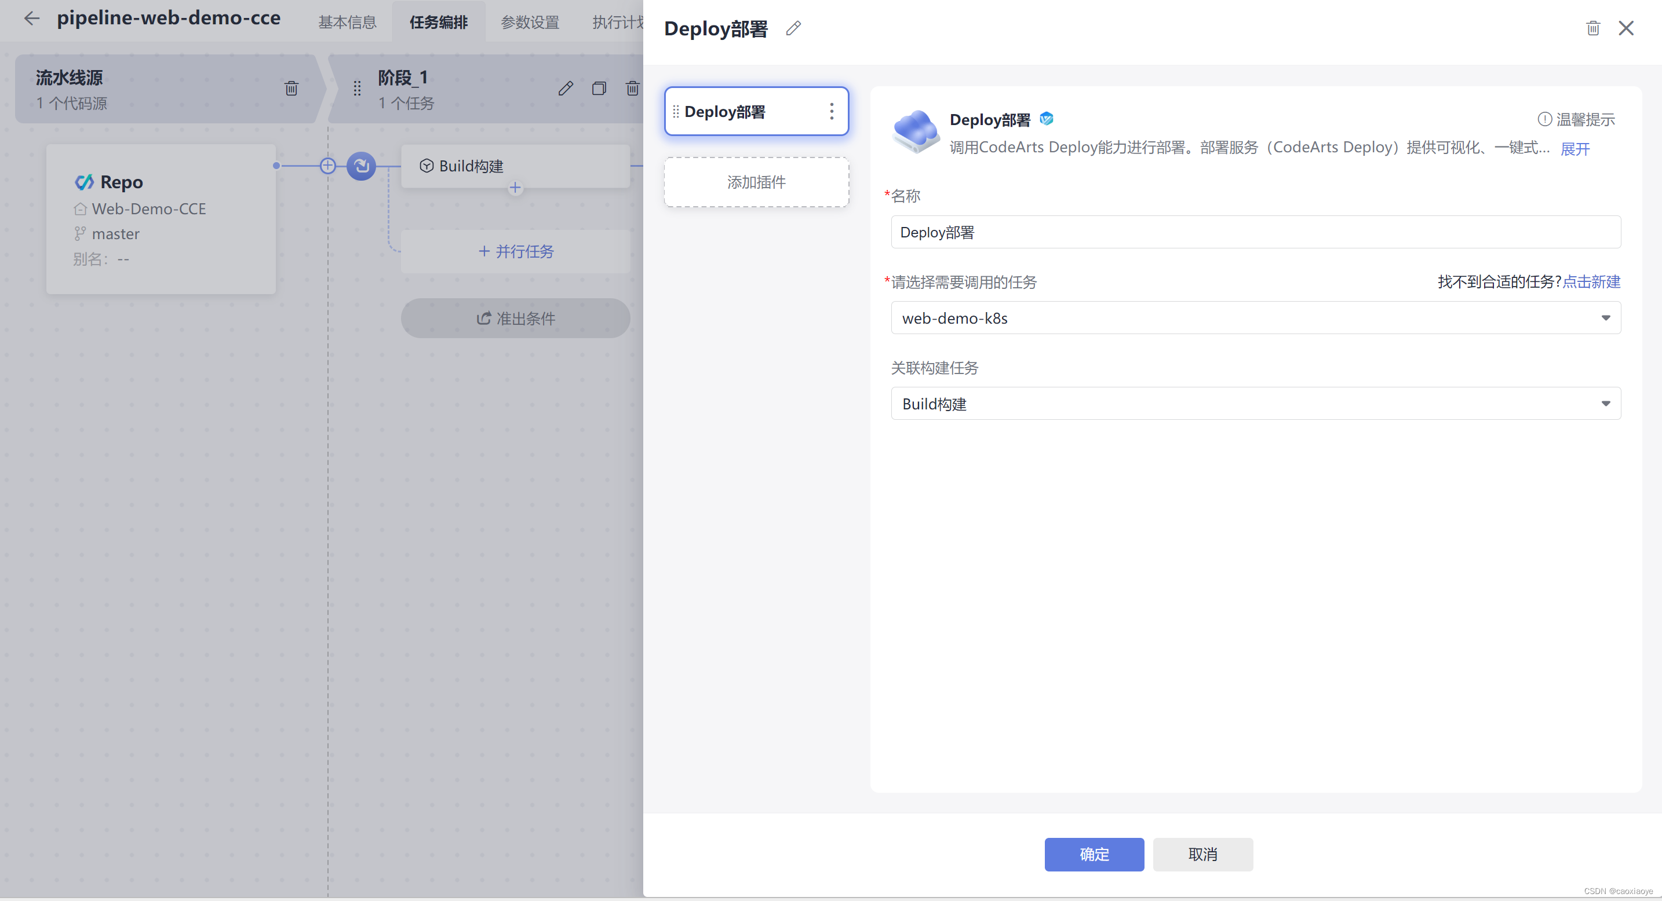Click the blue sync icon on the connector

click(360, 166)
